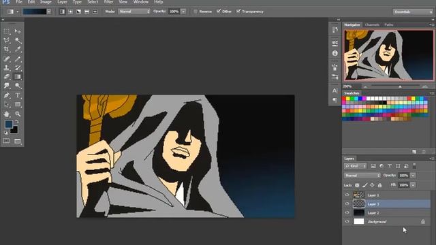Select the Dodge tool
This screenshot has height=245, width=436.
[x=18, y=86]
